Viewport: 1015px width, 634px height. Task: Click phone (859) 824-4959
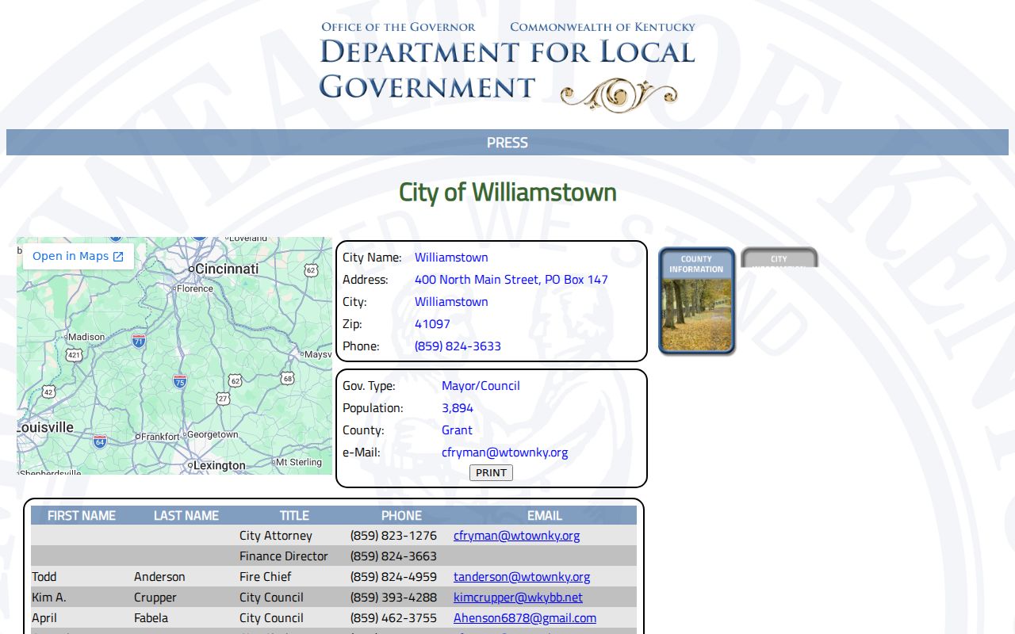click(x=393, y=577)
